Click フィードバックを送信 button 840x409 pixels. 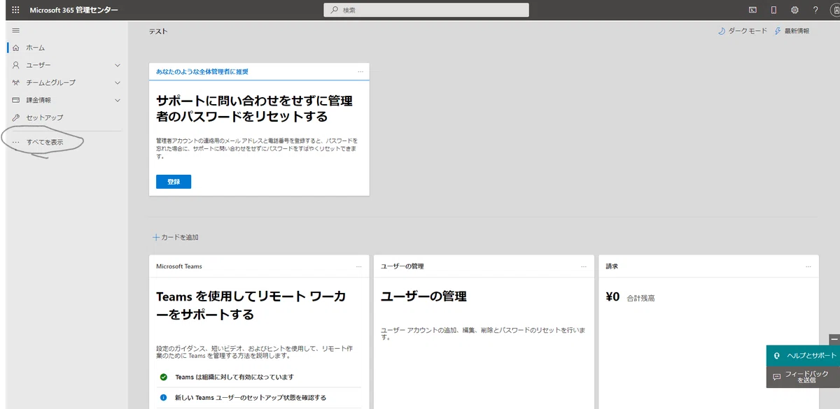[804, 378]
